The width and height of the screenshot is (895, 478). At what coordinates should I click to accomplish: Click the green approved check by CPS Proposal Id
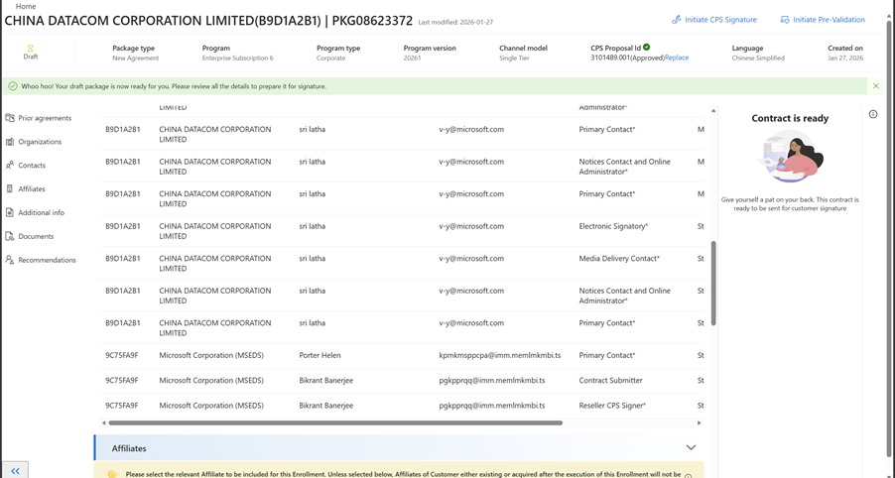click(x=646, y=48)
